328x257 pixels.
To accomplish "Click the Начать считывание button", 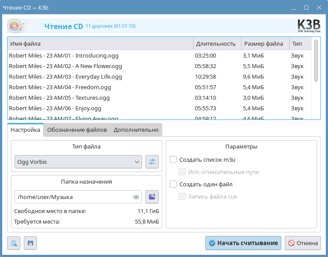I will (243, 243).
